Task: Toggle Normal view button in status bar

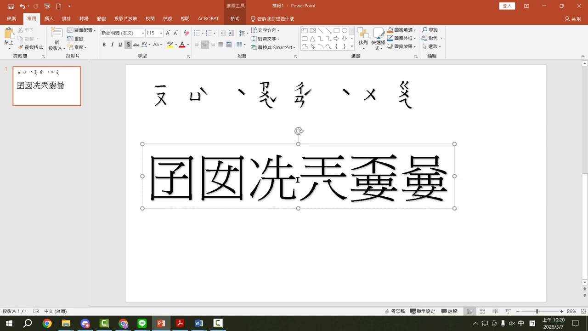Action: pos(469,311)
